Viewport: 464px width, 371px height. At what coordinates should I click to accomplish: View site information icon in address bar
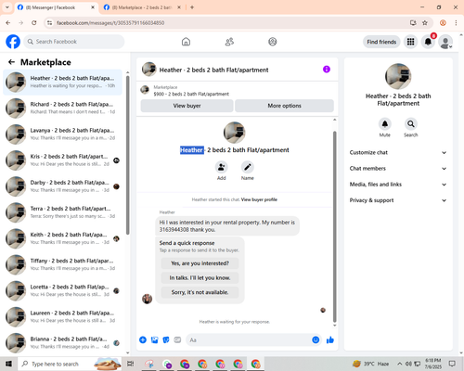click(49, 22)
